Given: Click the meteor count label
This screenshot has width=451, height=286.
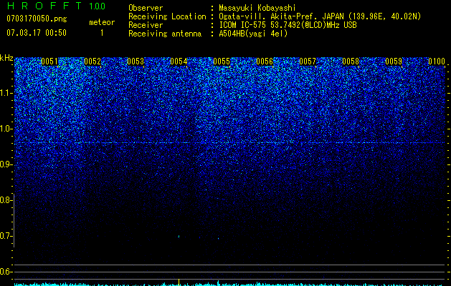Looking at the screenshot, I should coord(102,22).
